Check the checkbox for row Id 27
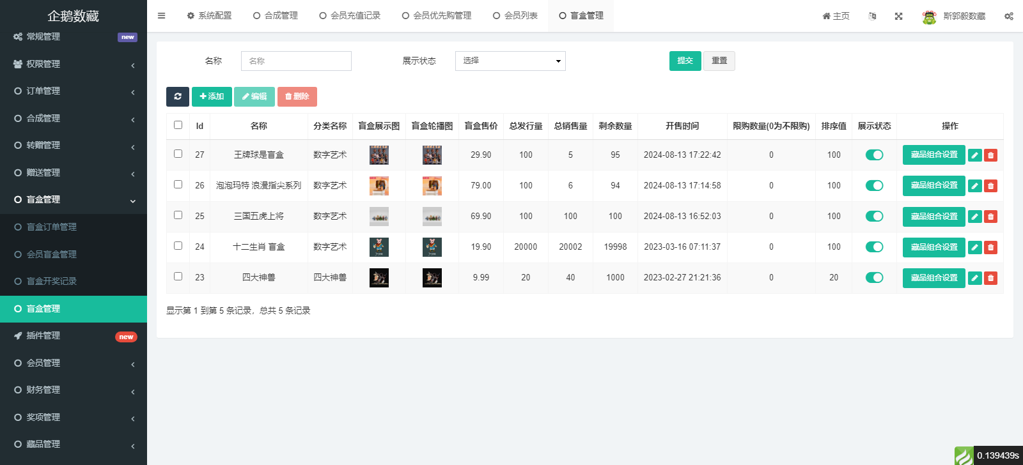This screenshot has height=465, width=1023. tap(178, 154)
